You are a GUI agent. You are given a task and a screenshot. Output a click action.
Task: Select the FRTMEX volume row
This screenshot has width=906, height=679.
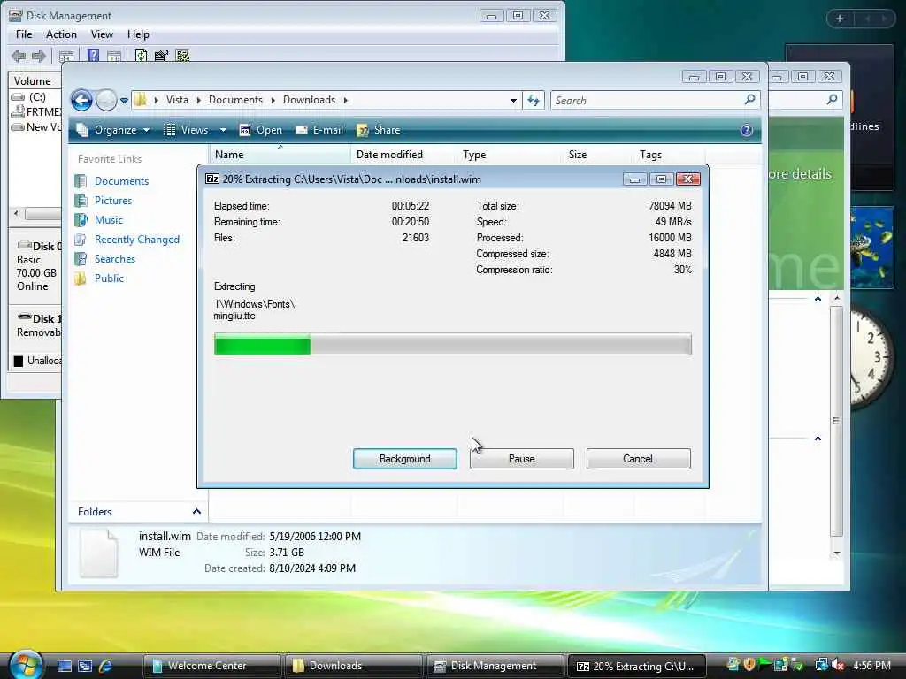click(35, 111)
